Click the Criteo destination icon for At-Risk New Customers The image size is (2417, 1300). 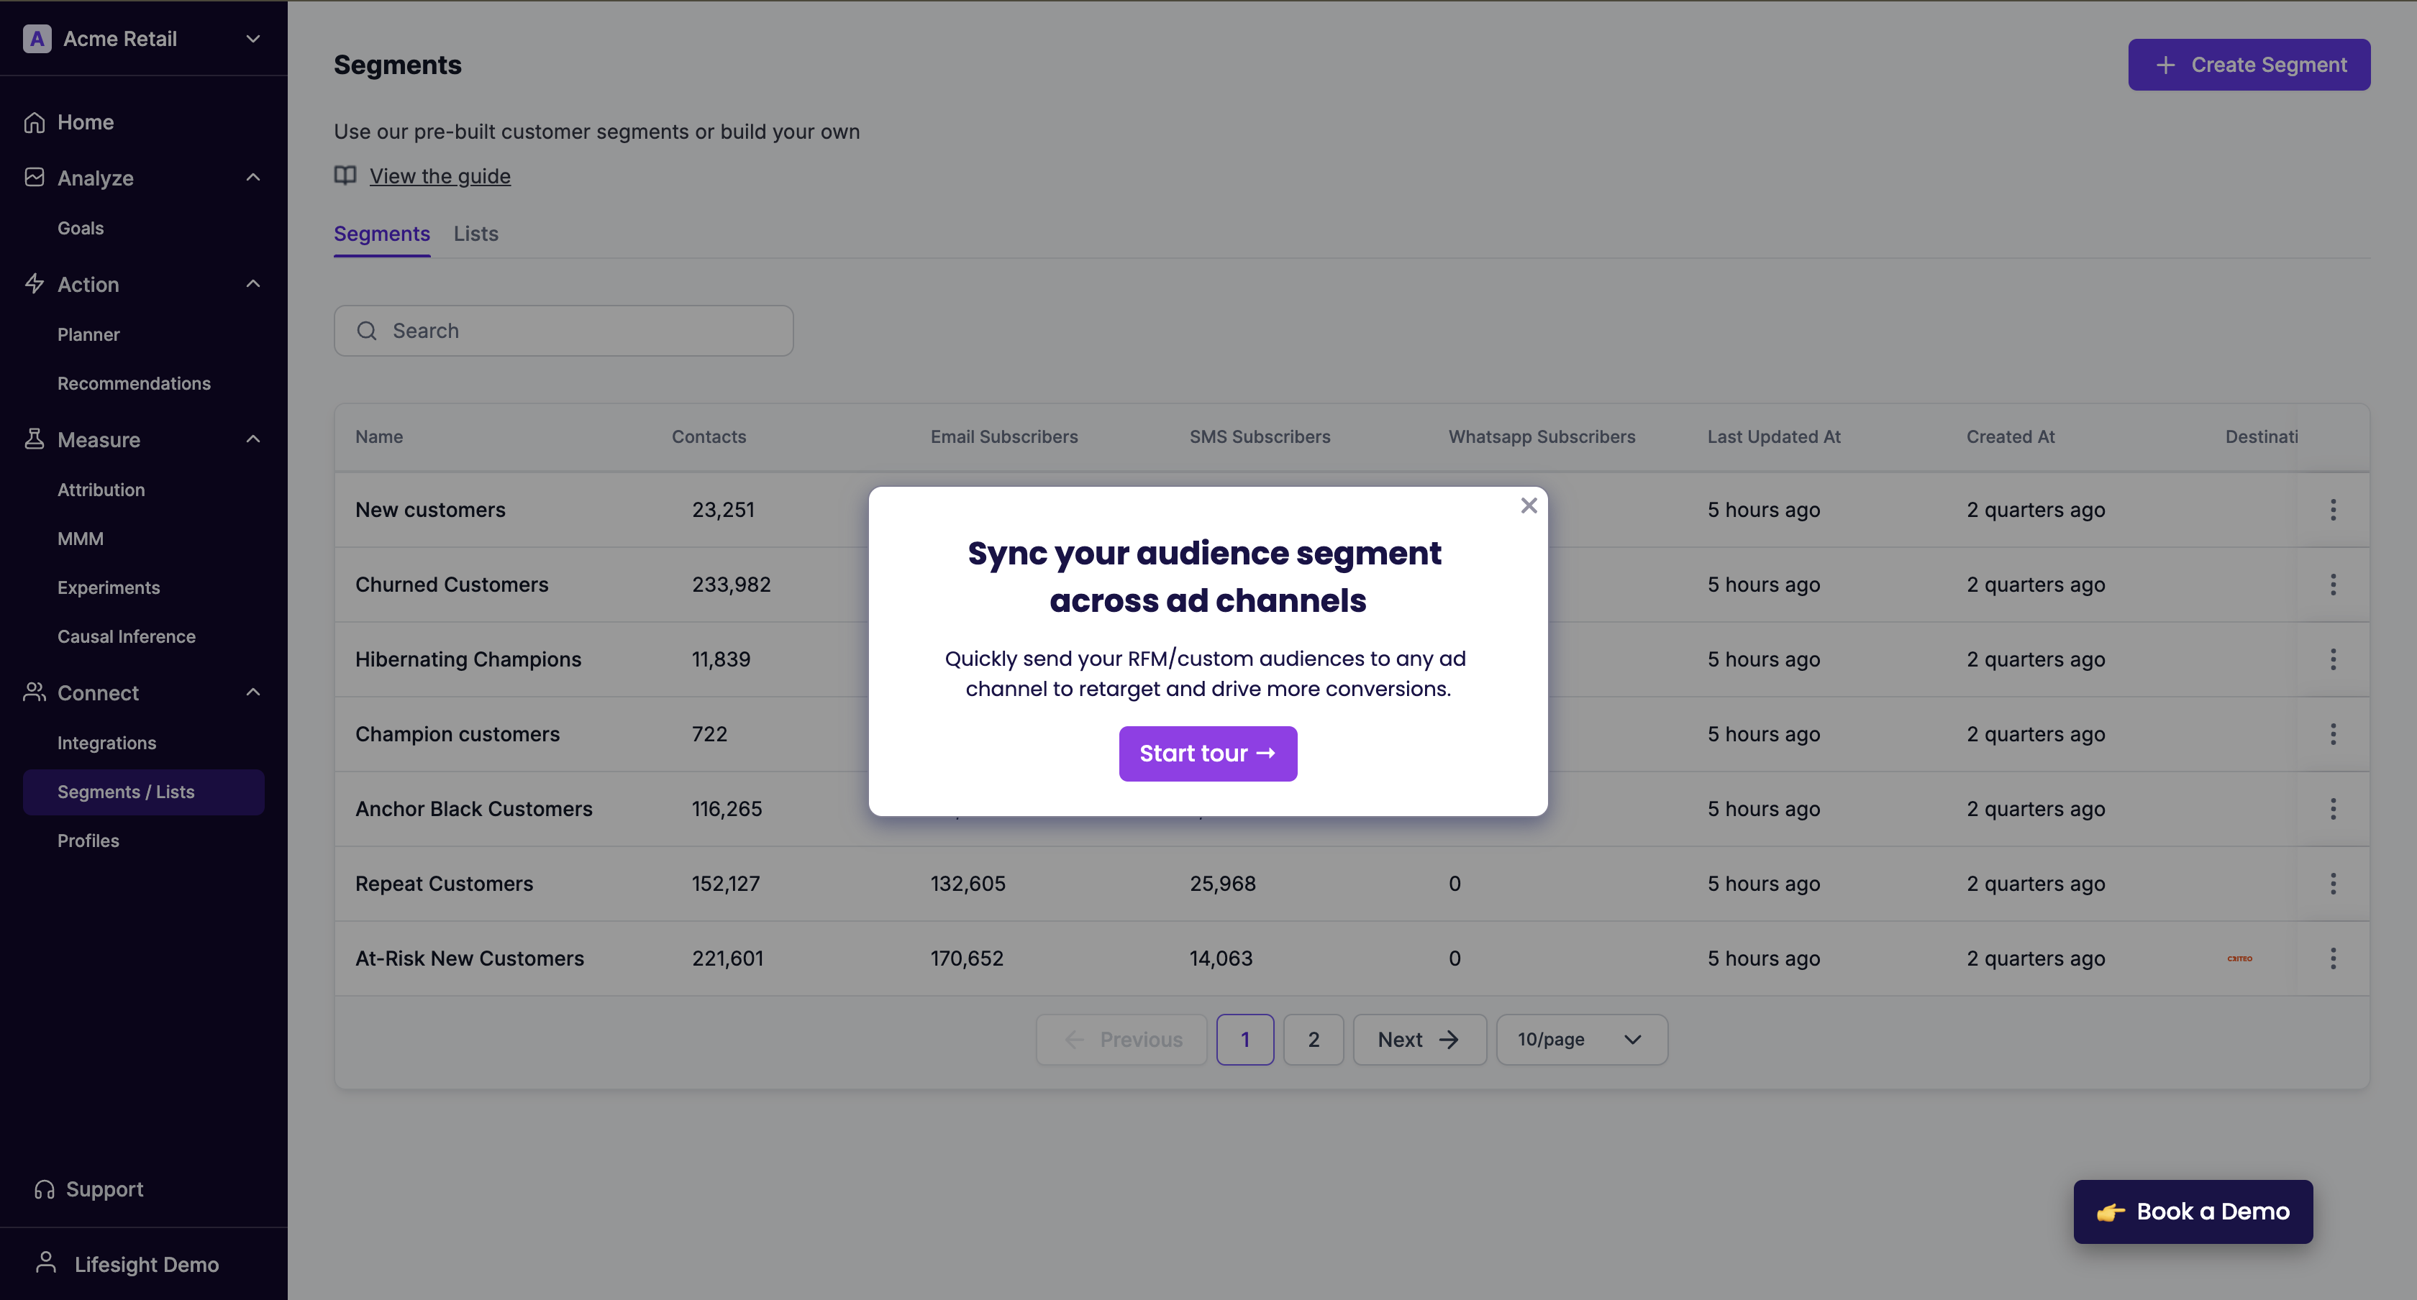click(2239, 958)
